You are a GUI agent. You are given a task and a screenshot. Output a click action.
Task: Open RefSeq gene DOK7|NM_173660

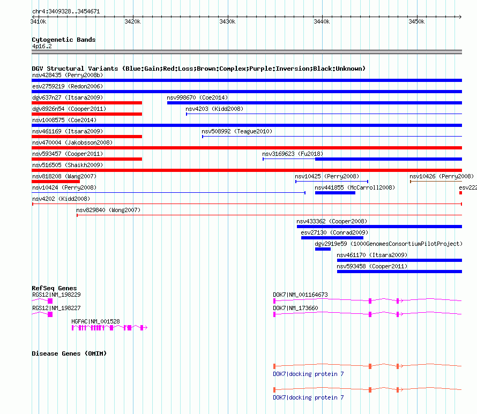[x=368, y=314]
